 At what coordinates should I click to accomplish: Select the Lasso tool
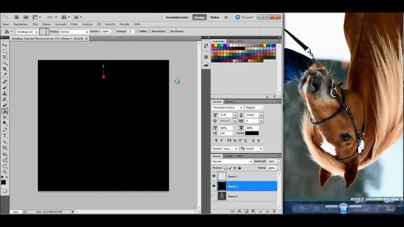tap(4, 57)
